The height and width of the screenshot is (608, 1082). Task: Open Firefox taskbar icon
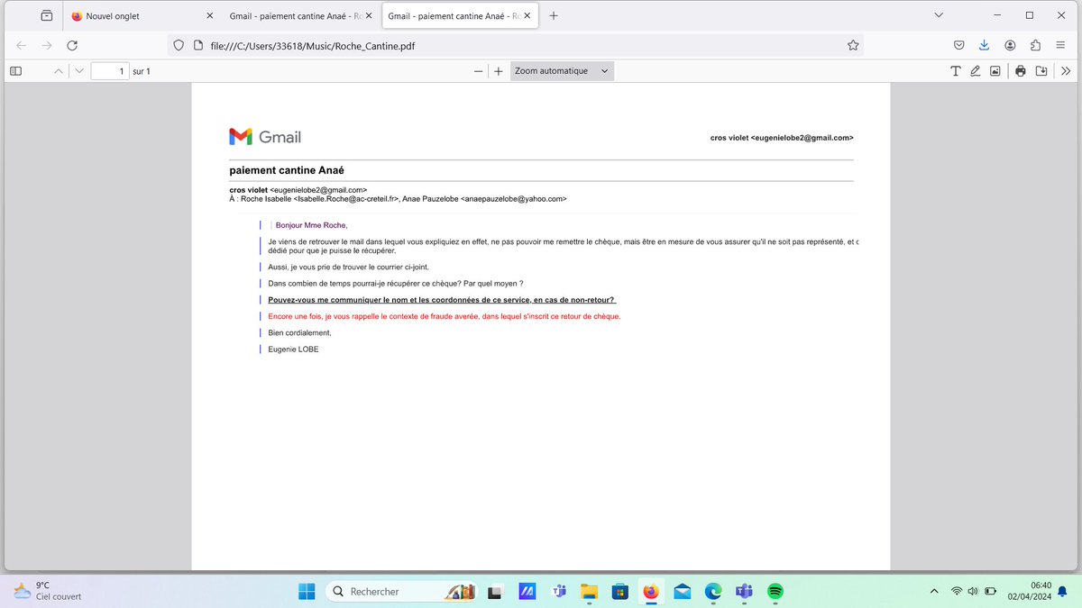[x=651, y=592]
